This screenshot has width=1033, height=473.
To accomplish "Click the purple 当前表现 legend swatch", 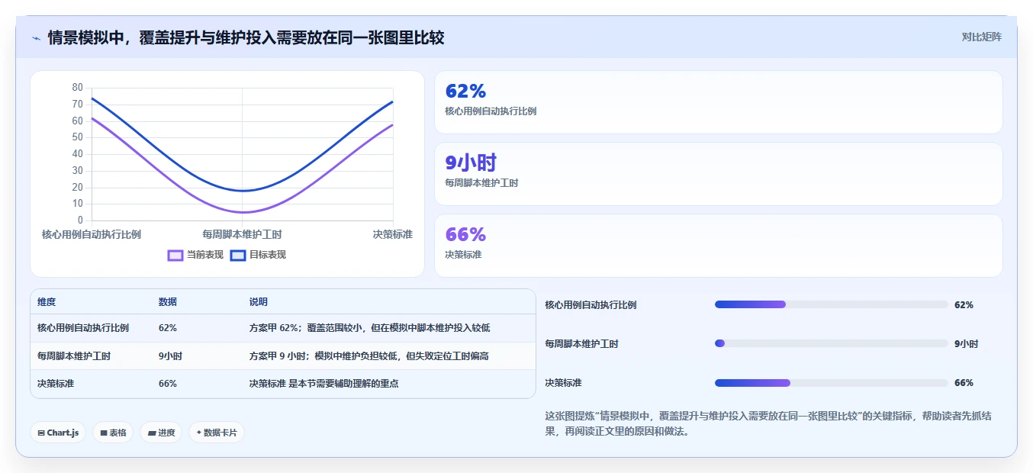I will (x=175, y=255).
